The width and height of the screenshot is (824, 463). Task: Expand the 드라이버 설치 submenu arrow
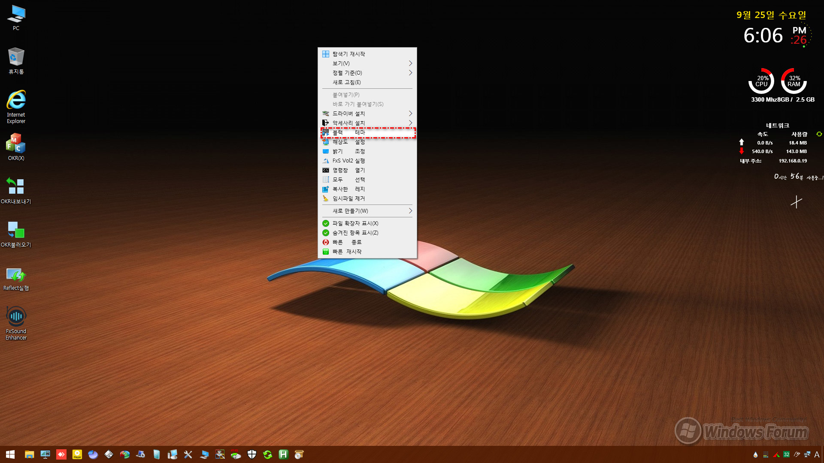[x=410, y=114]
